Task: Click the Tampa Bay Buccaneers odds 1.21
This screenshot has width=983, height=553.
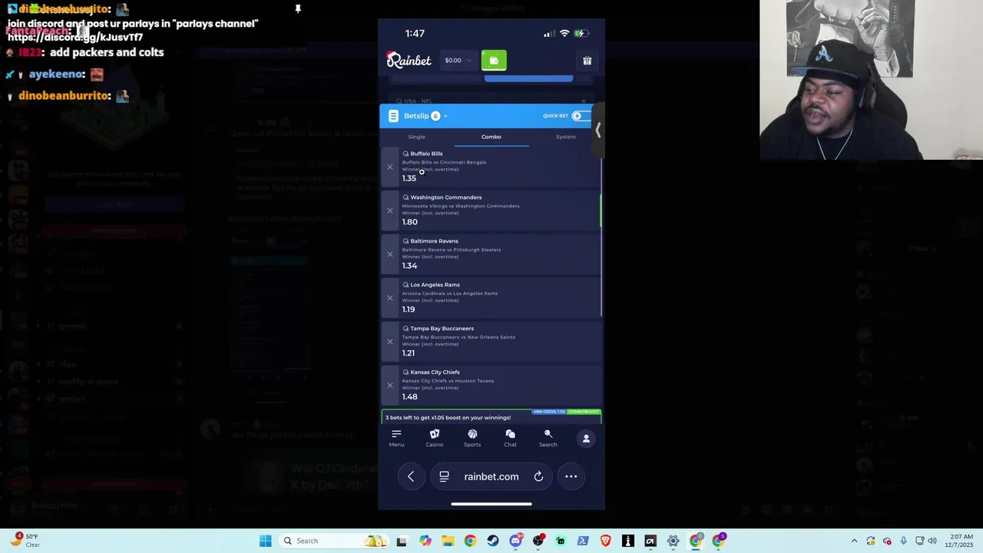Action: coord(409,353)
